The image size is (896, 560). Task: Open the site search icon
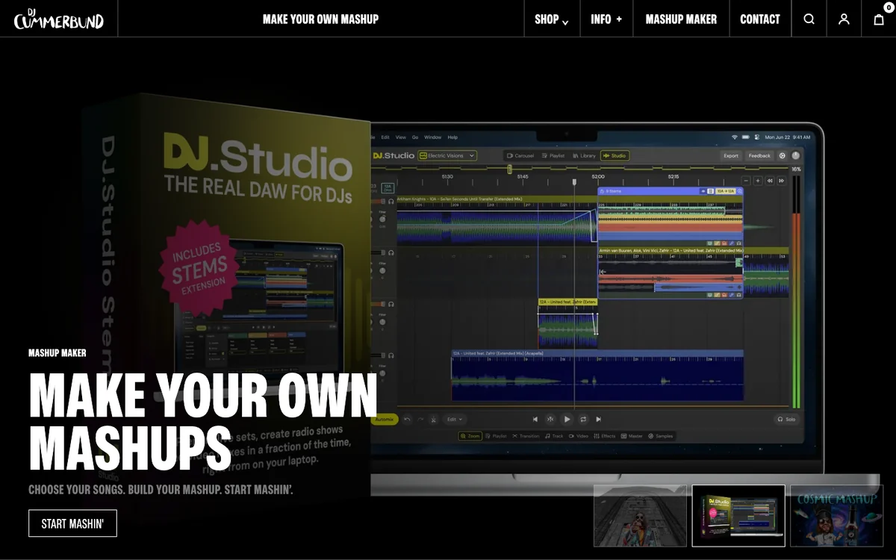point(809,19)
